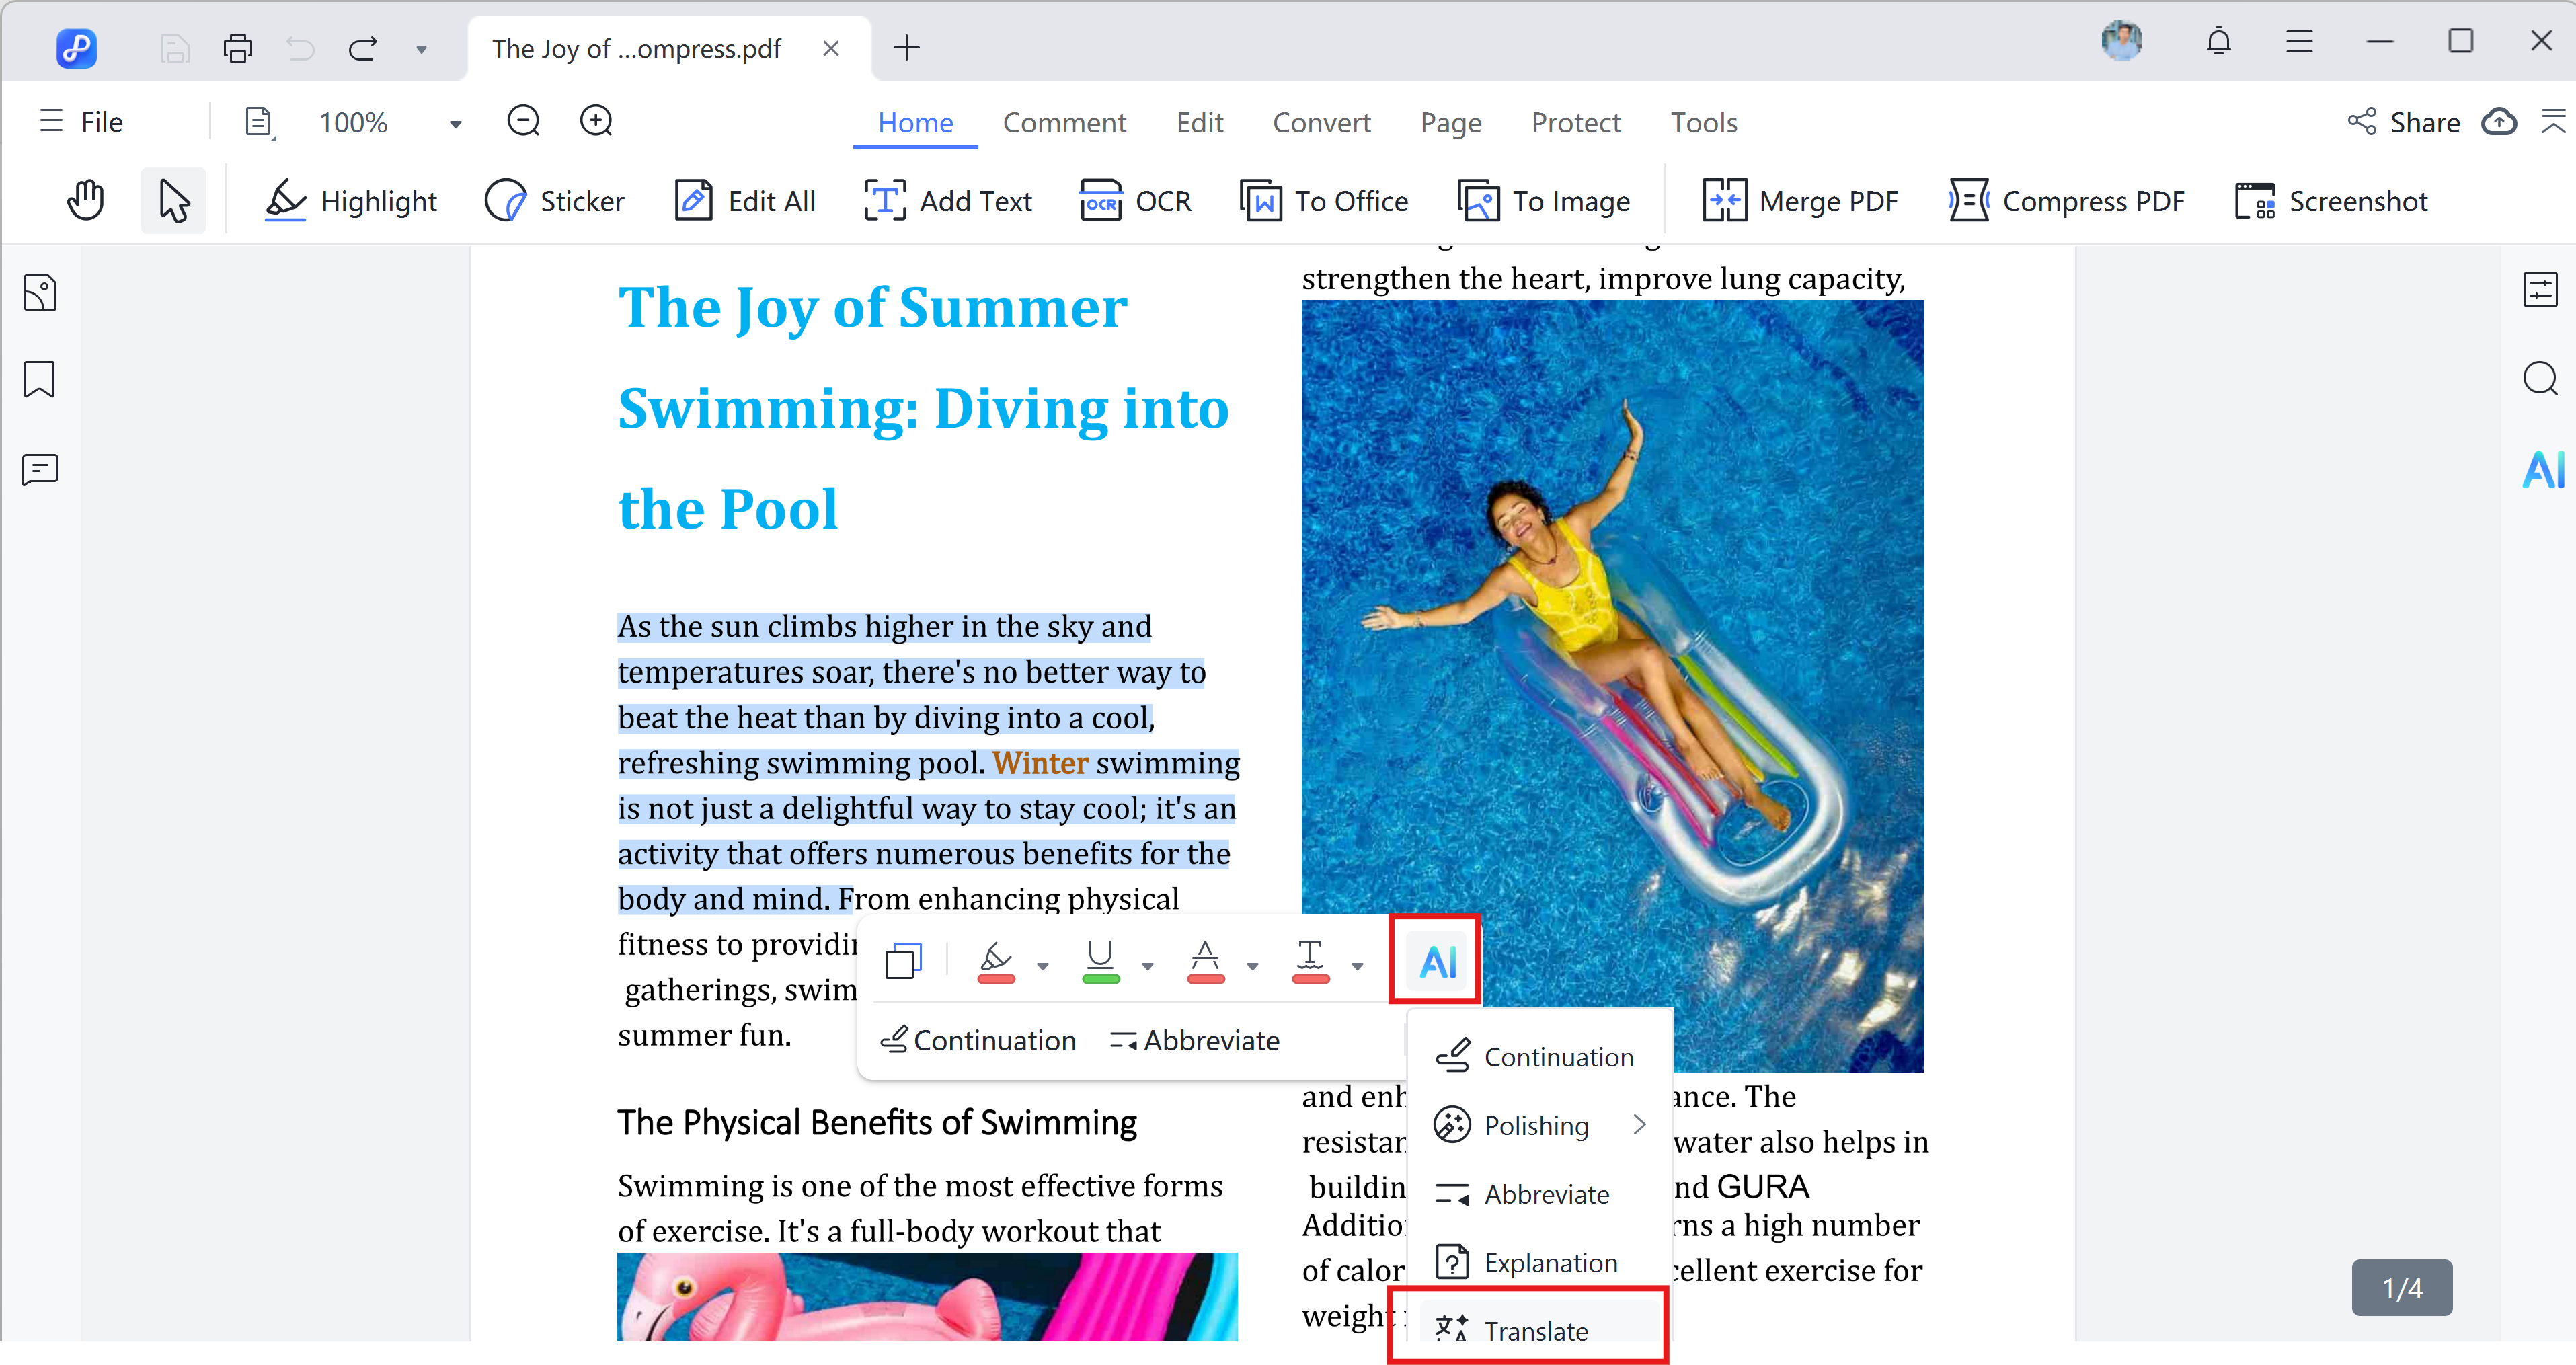Click Abbreviate in the floating toolbar

1195,1040
